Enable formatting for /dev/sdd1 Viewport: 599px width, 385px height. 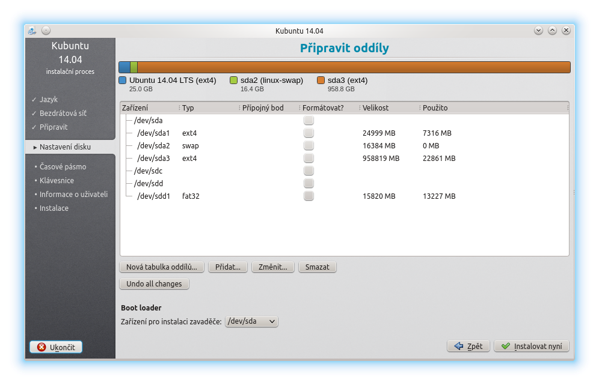point(309,196)
